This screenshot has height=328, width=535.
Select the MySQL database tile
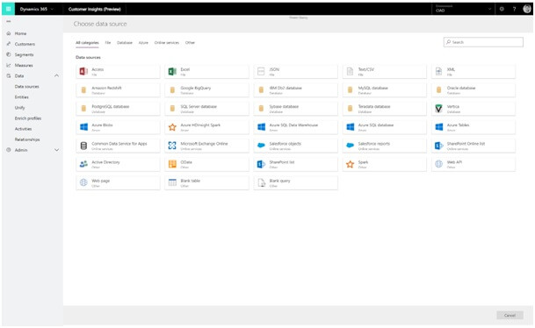tap(385, 90)
